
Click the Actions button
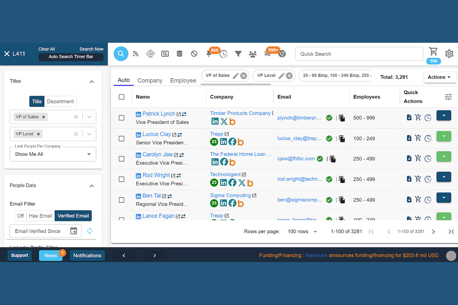click(439, 77)
